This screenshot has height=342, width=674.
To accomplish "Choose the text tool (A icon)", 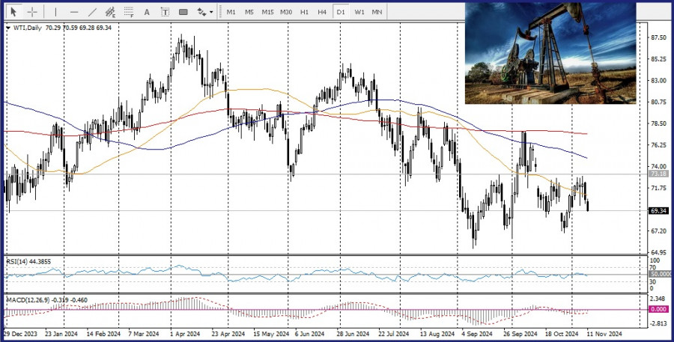I will [x=146, y=12].
